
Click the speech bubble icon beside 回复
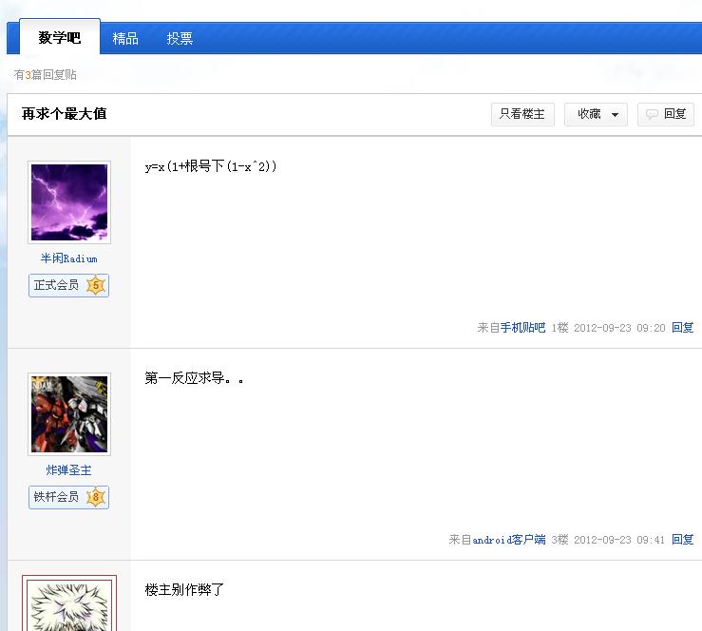tap(652, 115)
